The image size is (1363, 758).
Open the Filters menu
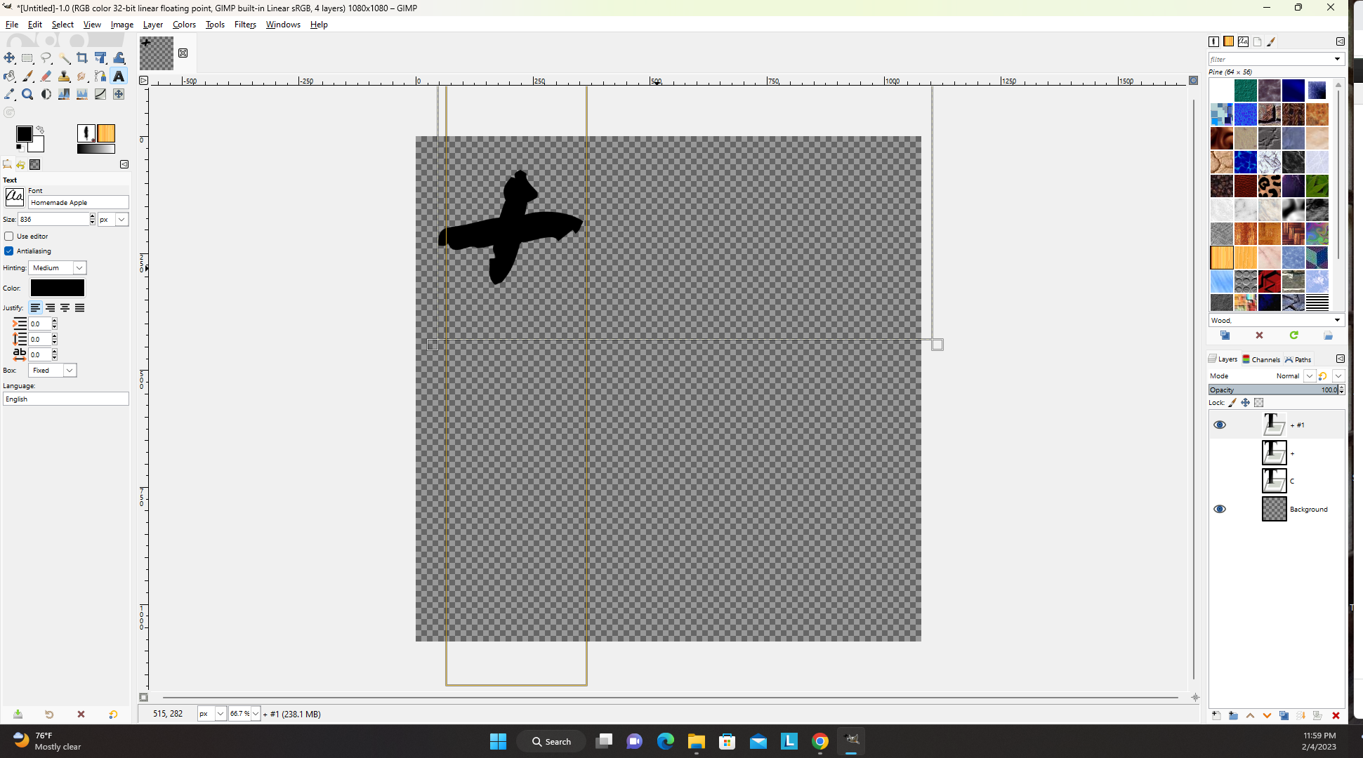click(x=245, y=24)
